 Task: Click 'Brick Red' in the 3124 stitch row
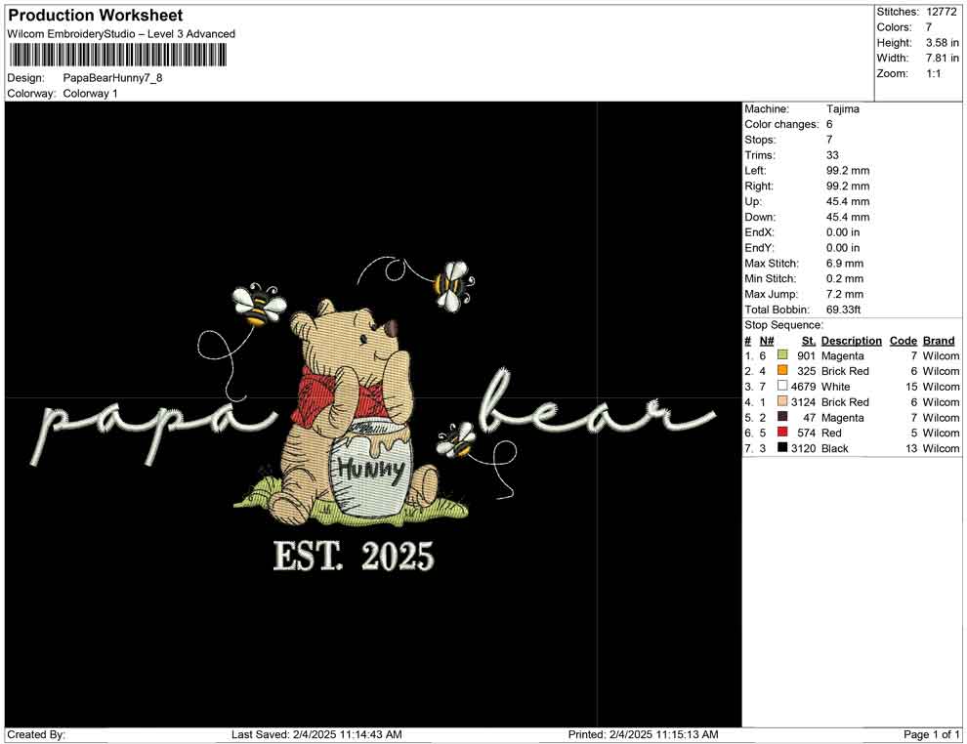(x=845, y=402)
